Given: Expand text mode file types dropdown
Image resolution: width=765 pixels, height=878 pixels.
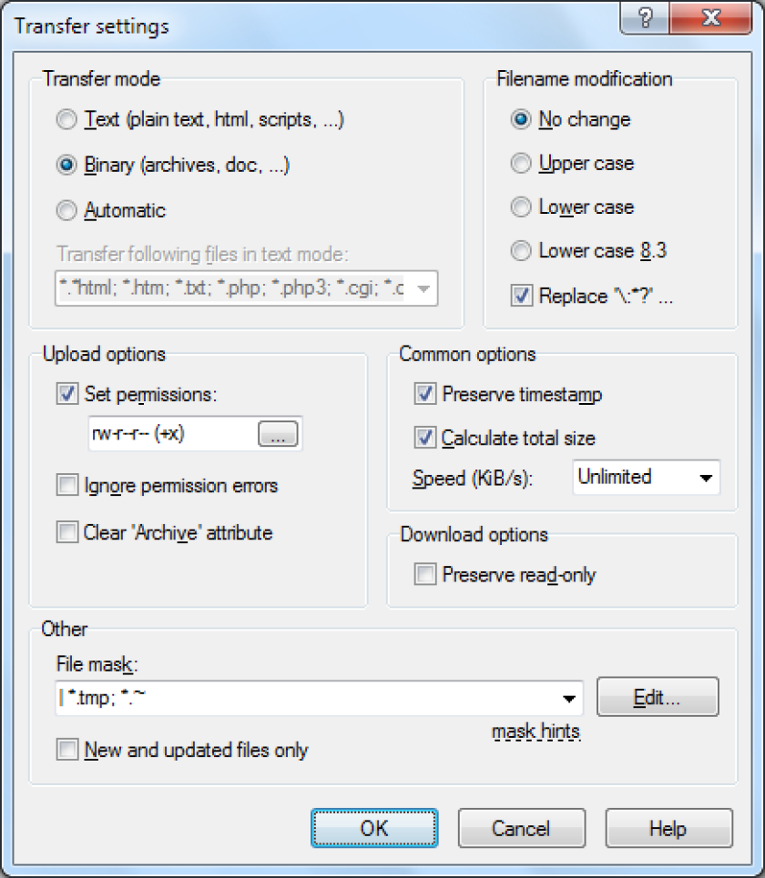Looking at the screenshot, I should 423,289.
